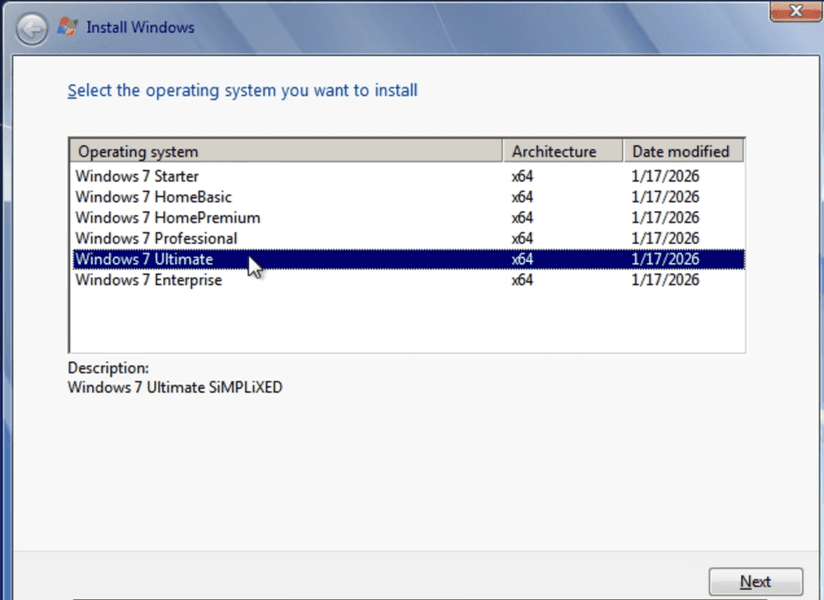Select Windows 7 HomePremium entry
Image resolution: width=824 pixels, height=600 pixels.
[x=167, y=218]
